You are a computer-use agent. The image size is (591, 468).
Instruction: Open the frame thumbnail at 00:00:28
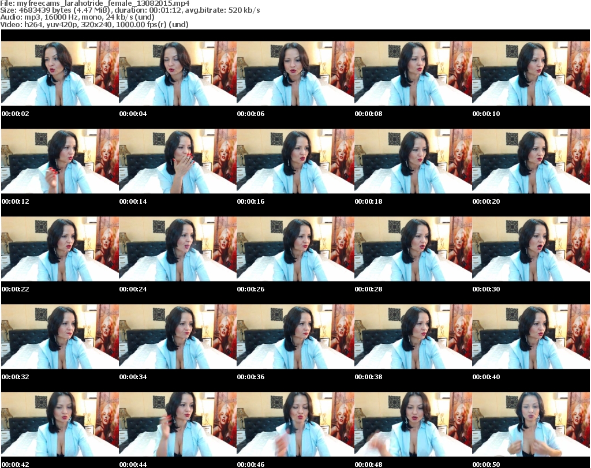click(x=413, y=249)
